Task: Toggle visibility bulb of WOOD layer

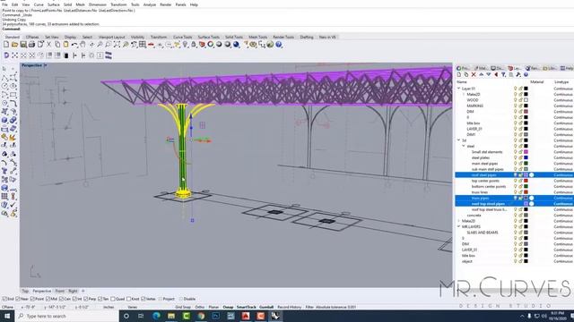Action: (515, 100)
